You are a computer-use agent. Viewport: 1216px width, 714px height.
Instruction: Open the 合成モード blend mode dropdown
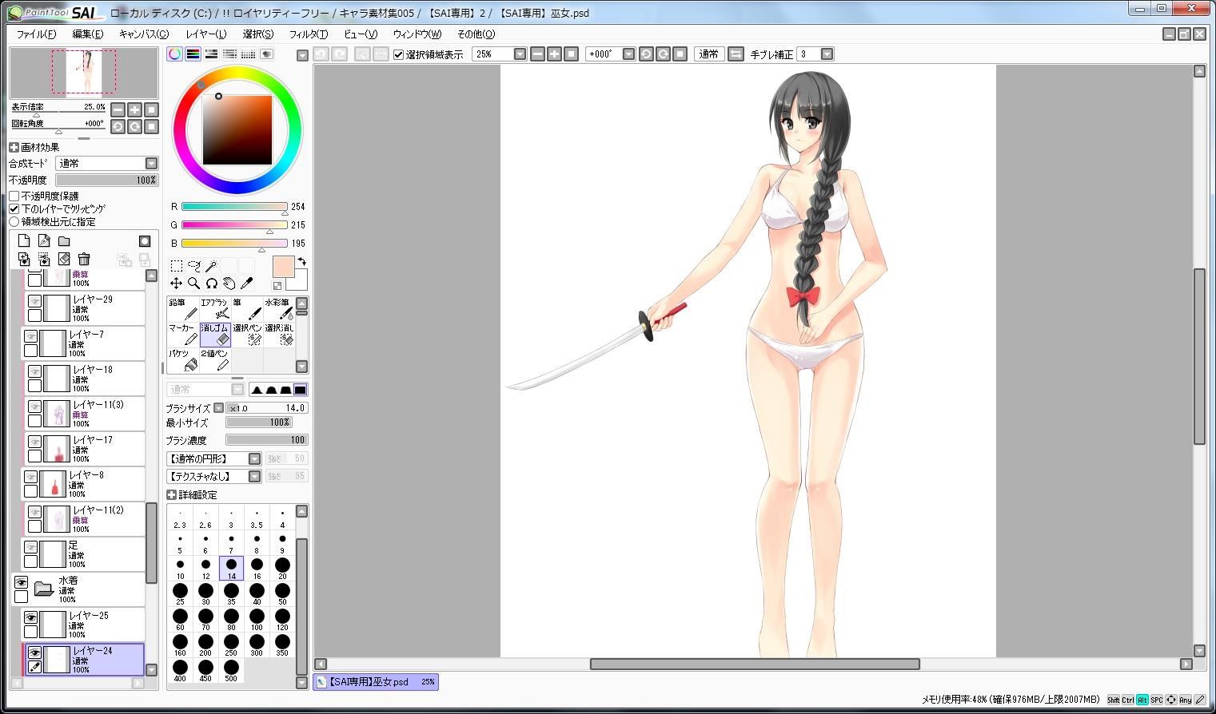point(108,163)
